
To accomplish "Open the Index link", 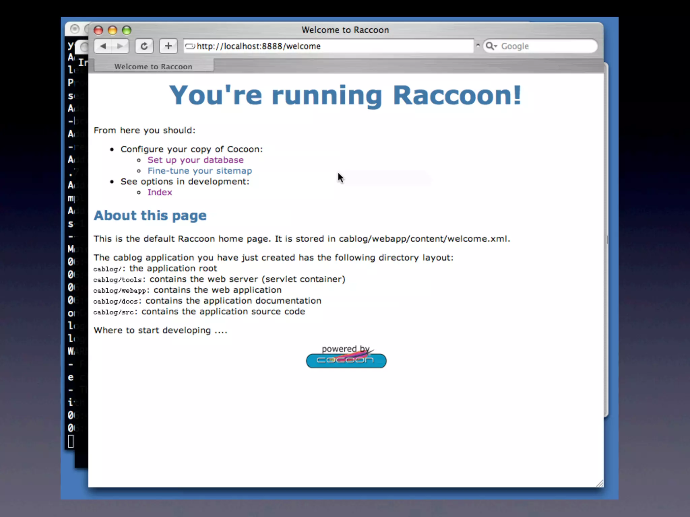I will [160, 192].
